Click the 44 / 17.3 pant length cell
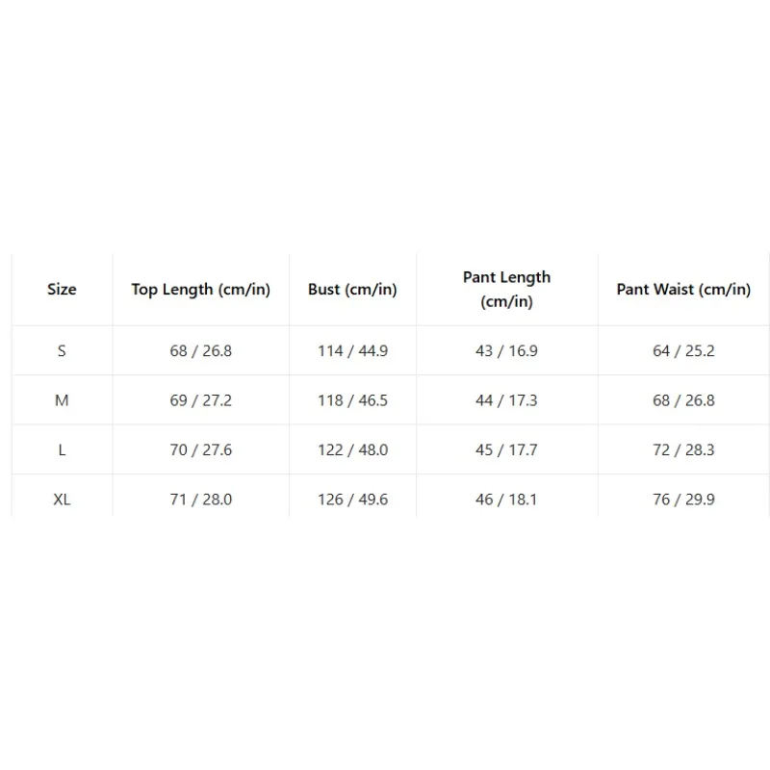Viewport: 770px width, 770px height. pyautogui.click(x=507, y=400)
